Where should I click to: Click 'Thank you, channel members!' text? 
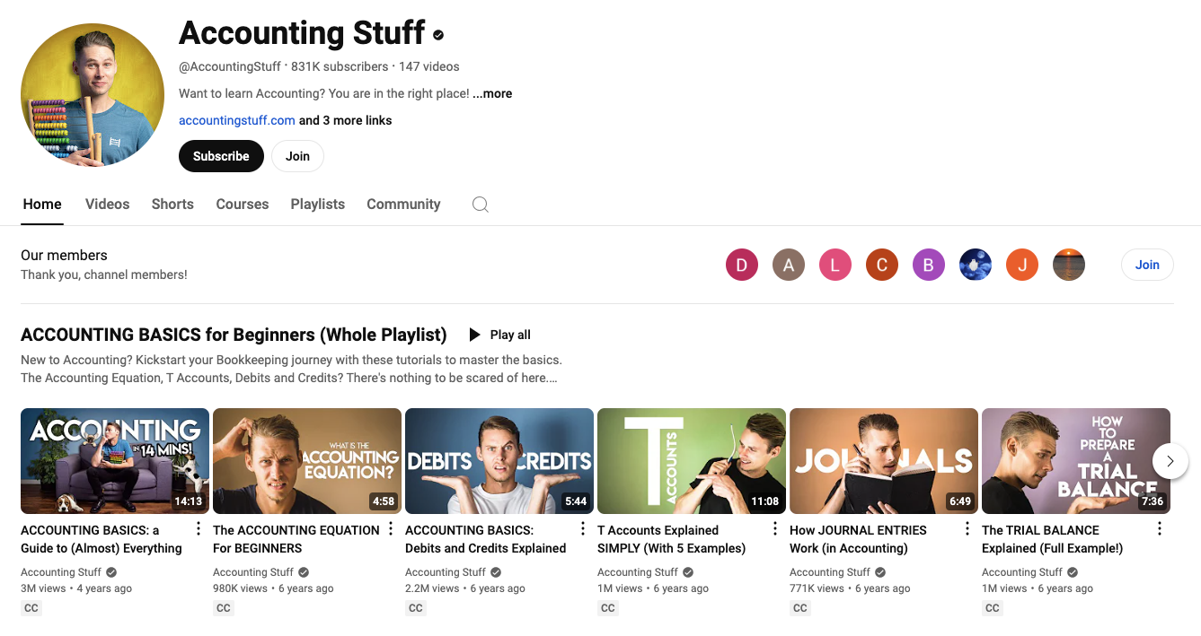pyautogui.click(x=104, y=274)
